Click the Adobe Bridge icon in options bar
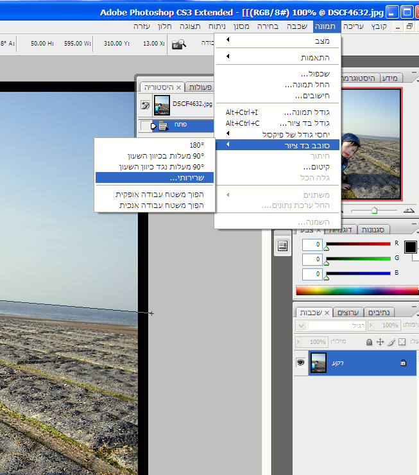Image resolution: width=419 pixels, height=475 pixels. click(x=178, y=44)
